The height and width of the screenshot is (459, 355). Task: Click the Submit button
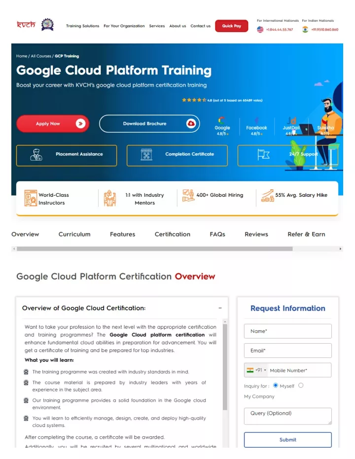coord(287,440)
